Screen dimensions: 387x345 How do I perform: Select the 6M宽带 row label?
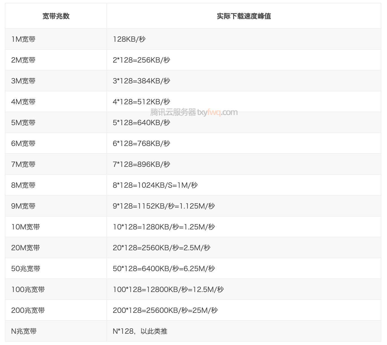(x=23, y=143)
